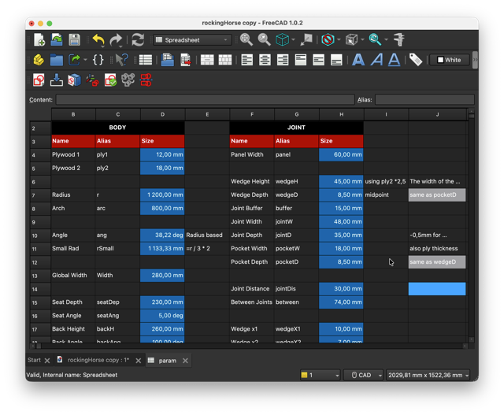Align cell text to the top
Viewport: 504px width, 415px height.
pyautogui.click(x=301, y=60)
